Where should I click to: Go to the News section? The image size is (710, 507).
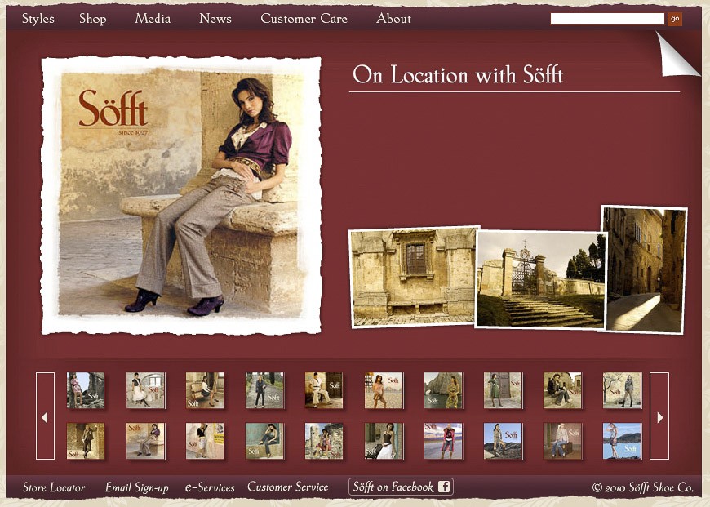coord(215,19)
